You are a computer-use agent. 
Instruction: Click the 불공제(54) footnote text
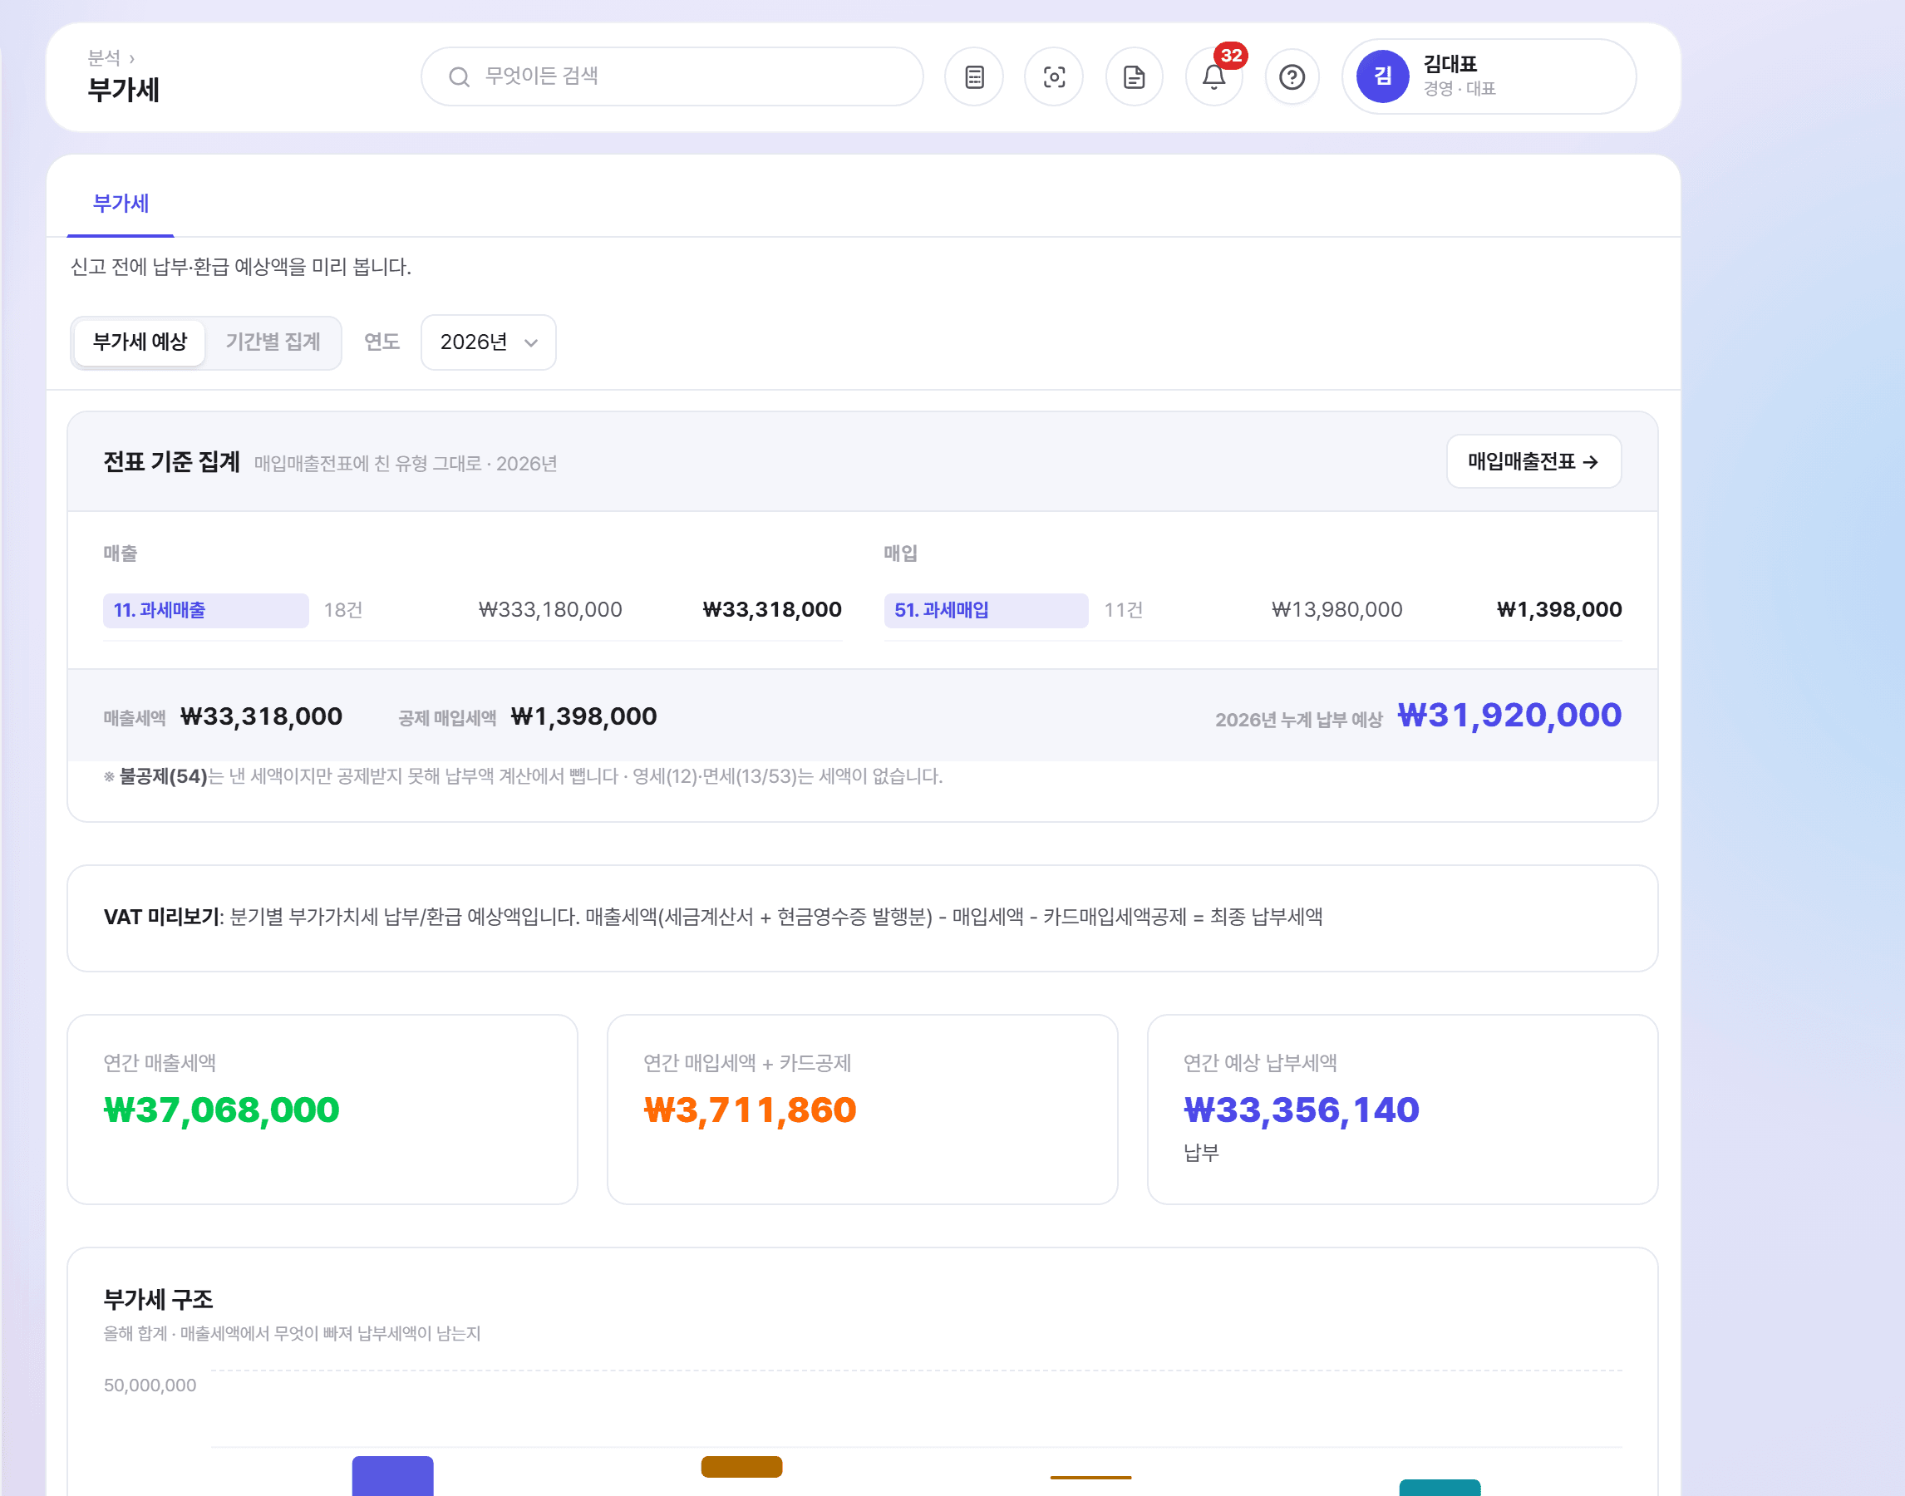click(163, 776)
